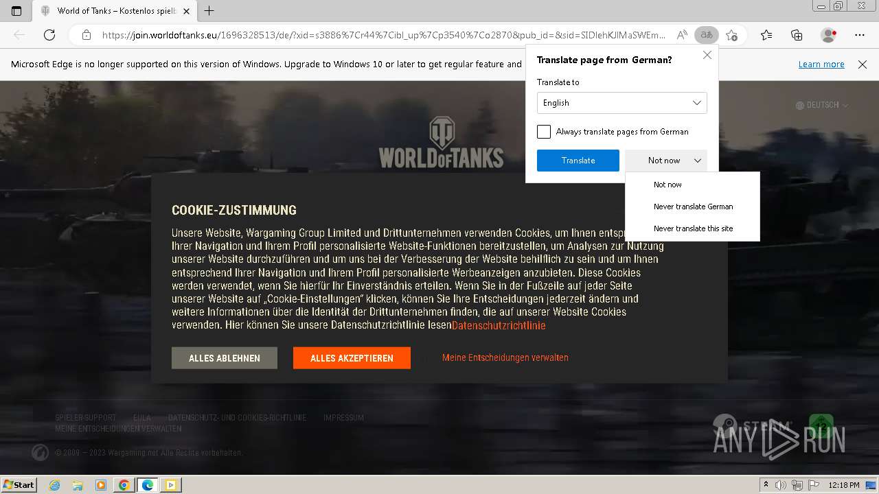Click the volume speaker tray icon

point(781,485)
